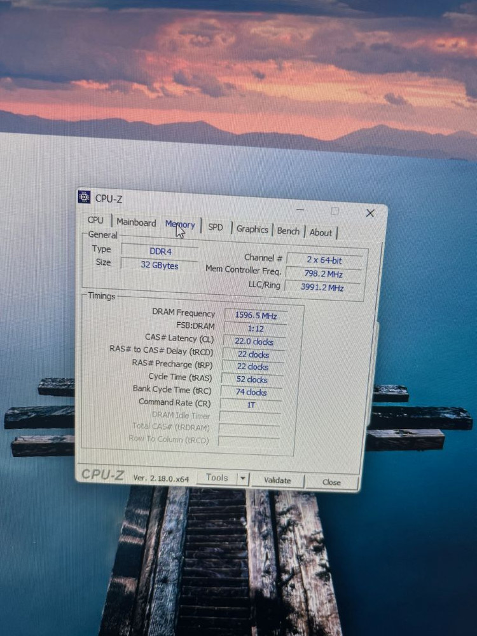Click the CAS# Latency value field
This screenshot has height=636, width=477.
pos(254,341)
